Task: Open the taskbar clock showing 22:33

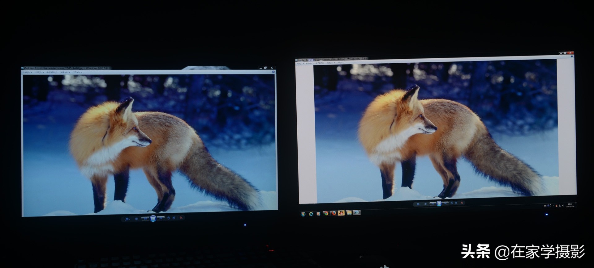Action: click(570, 205)
